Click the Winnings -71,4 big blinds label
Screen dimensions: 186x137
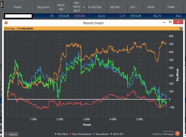pyautogui.click(x=19, y=28)
